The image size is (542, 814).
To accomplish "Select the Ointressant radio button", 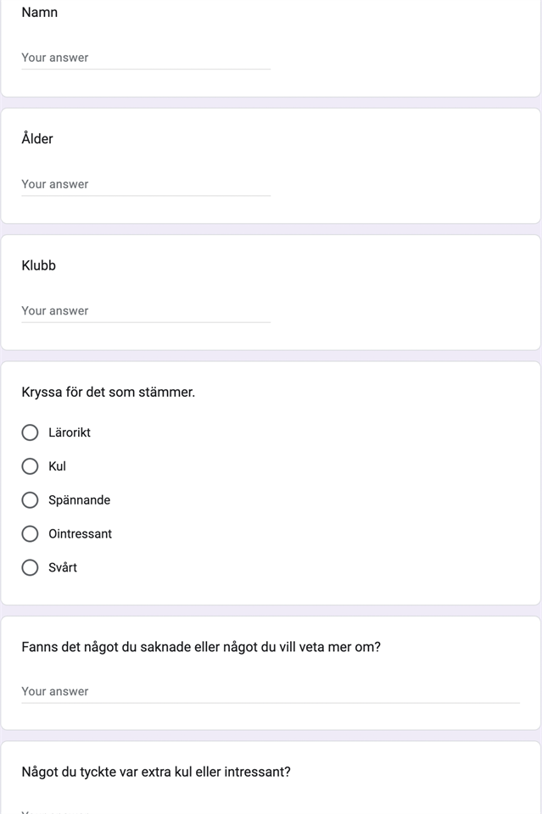I will [31, 534].
